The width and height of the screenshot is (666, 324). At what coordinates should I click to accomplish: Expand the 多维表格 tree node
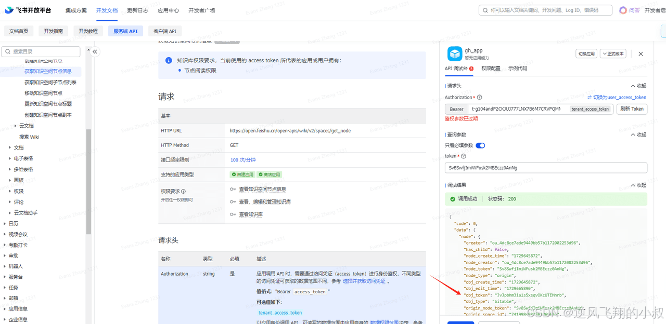(10, 169)
